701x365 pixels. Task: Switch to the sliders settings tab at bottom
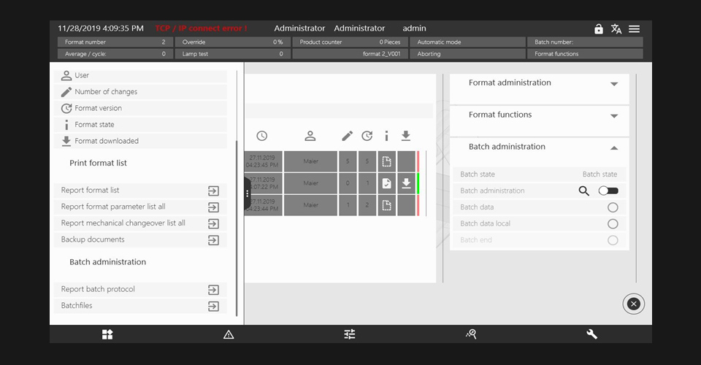[350, 334]
